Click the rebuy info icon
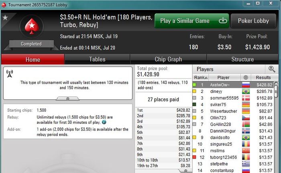 click(104, 122)
